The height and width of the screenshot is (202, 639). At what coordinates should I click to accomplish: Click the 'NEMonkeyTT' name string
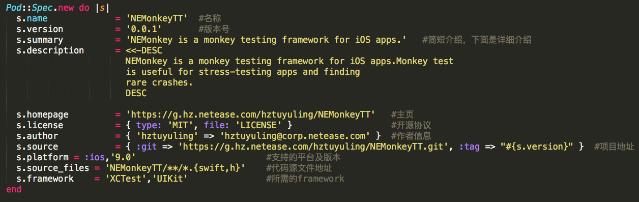click(x=157, y=19)
